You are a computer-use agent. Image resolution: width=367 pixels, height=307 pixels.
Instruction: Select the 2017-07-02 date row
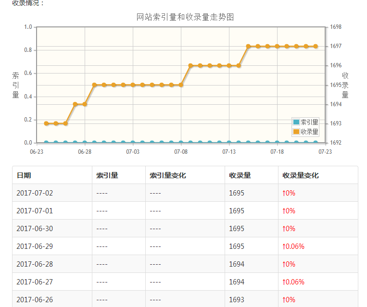pyautogui.click(x=185, y=193)
